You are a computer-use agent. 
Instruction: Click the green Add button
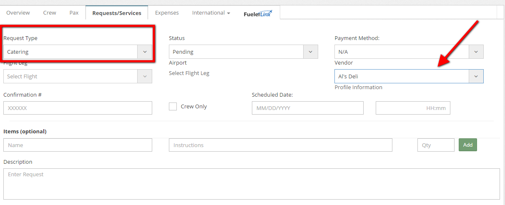[468, 145]
